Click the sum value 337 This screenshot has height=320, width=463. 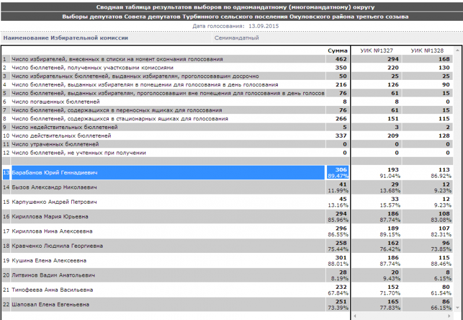341,135
